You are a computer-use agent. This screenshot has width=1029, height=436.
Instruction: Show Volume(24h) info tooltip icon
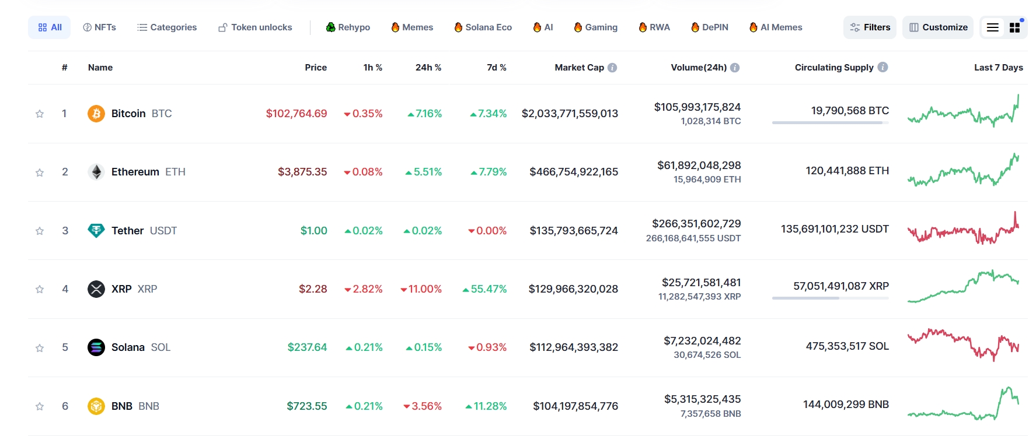coord(735,68)
